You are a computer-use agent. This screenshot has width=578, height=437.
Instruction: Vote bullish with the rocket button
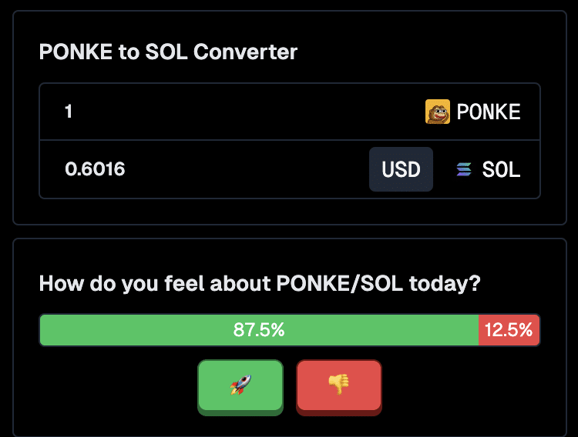[x=240, y=385]
